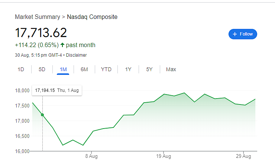Click the 29 Aug date axis label
The width and height of the screenshot is (275, 166).
[243, 156]
